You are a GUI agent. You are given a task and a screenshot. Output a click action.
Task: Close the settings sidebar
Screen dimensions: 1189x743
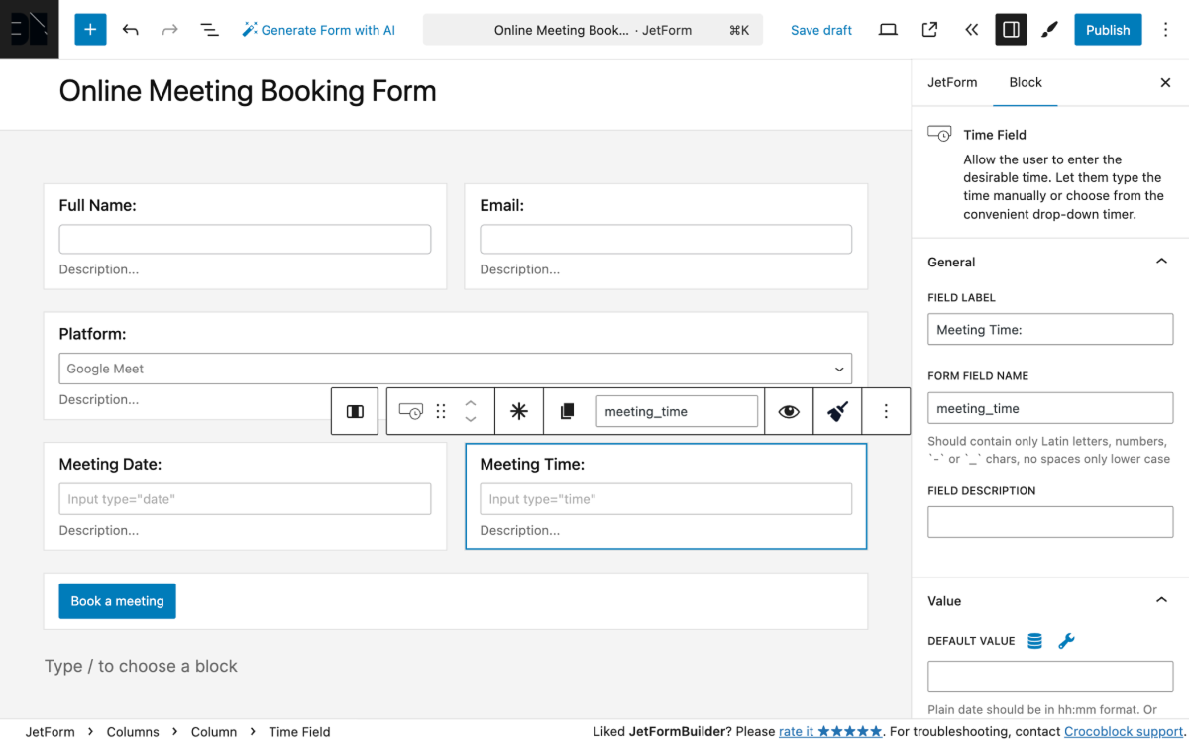point(1165,83)
